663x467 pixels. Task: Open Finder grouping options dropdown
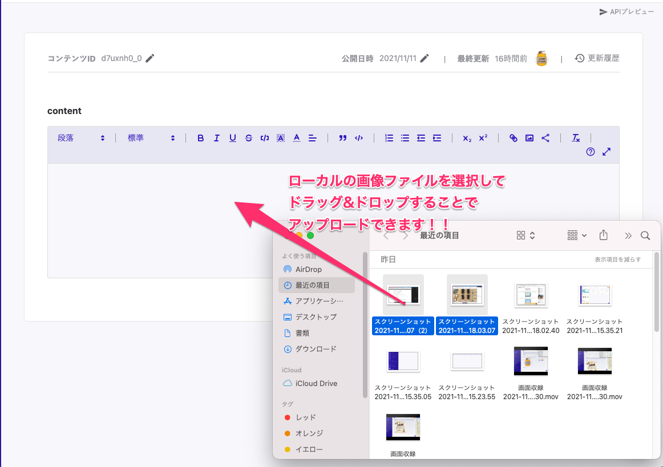pyautogui.click(x=577, y=235)
